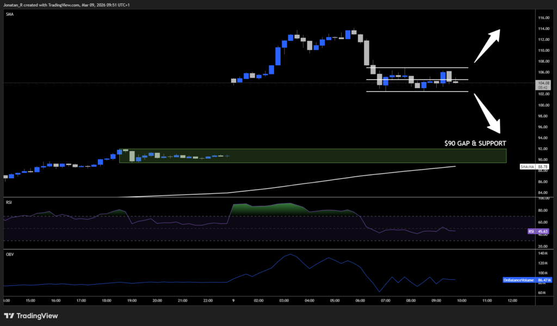The height and width of the screenshot is (326, 557).
Task: Click the OBV line peak near 03:00
Action: tap(290, 254)
